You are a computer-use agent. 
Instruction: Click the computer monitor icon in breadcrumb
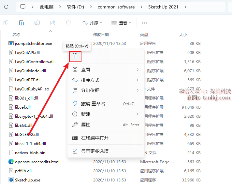pyautogui.click(x=23, y=7)
